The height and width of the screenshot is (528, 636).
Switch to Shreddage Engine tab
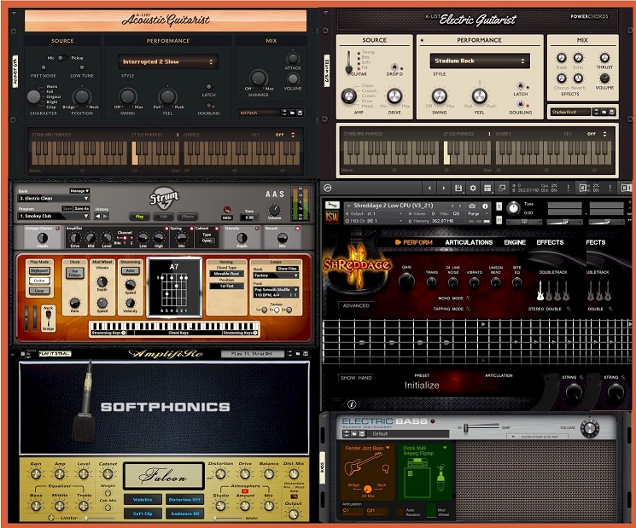pyautogui.click(x=515, y=242)
